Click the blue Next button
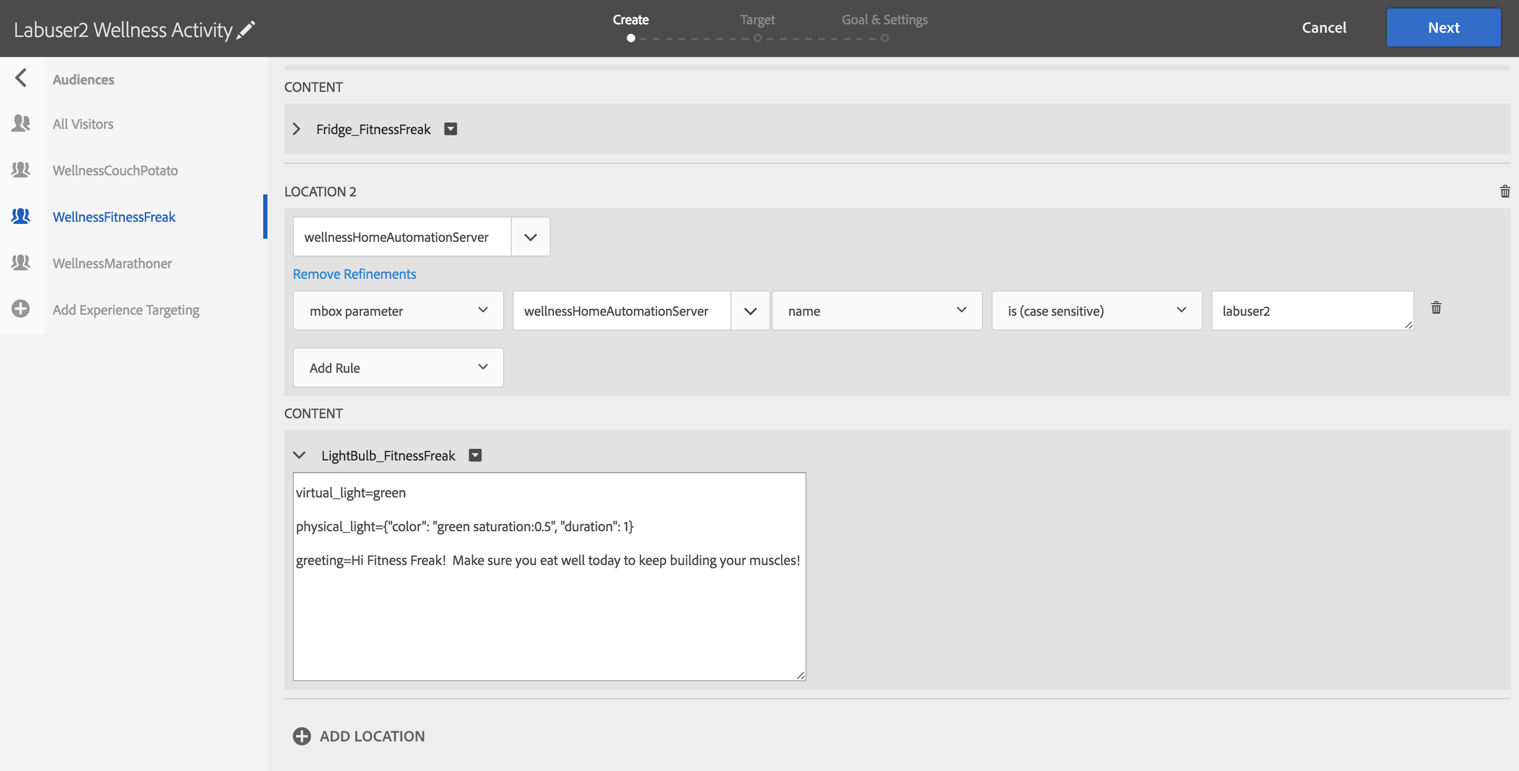Image resolution: width=1519 pixels, height=771 pixels. pyautogui.click(x=1443, y=27)
